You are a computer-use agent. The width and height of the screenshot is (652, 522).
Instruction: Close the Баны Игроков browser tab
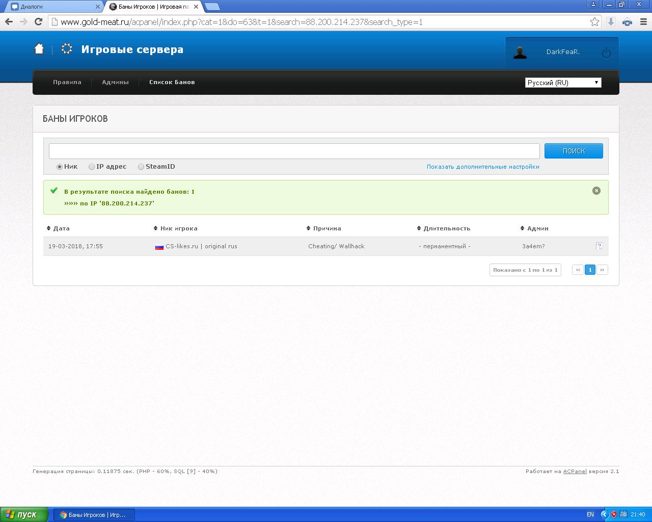pyautogui.click(x=196, y=7)
